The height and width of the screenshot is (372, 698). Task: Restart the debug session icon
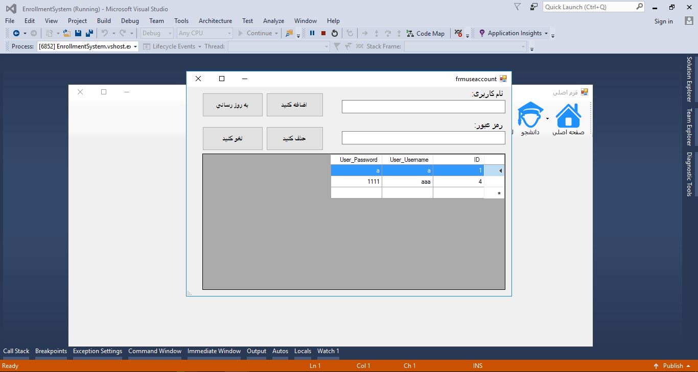point(334,33)
